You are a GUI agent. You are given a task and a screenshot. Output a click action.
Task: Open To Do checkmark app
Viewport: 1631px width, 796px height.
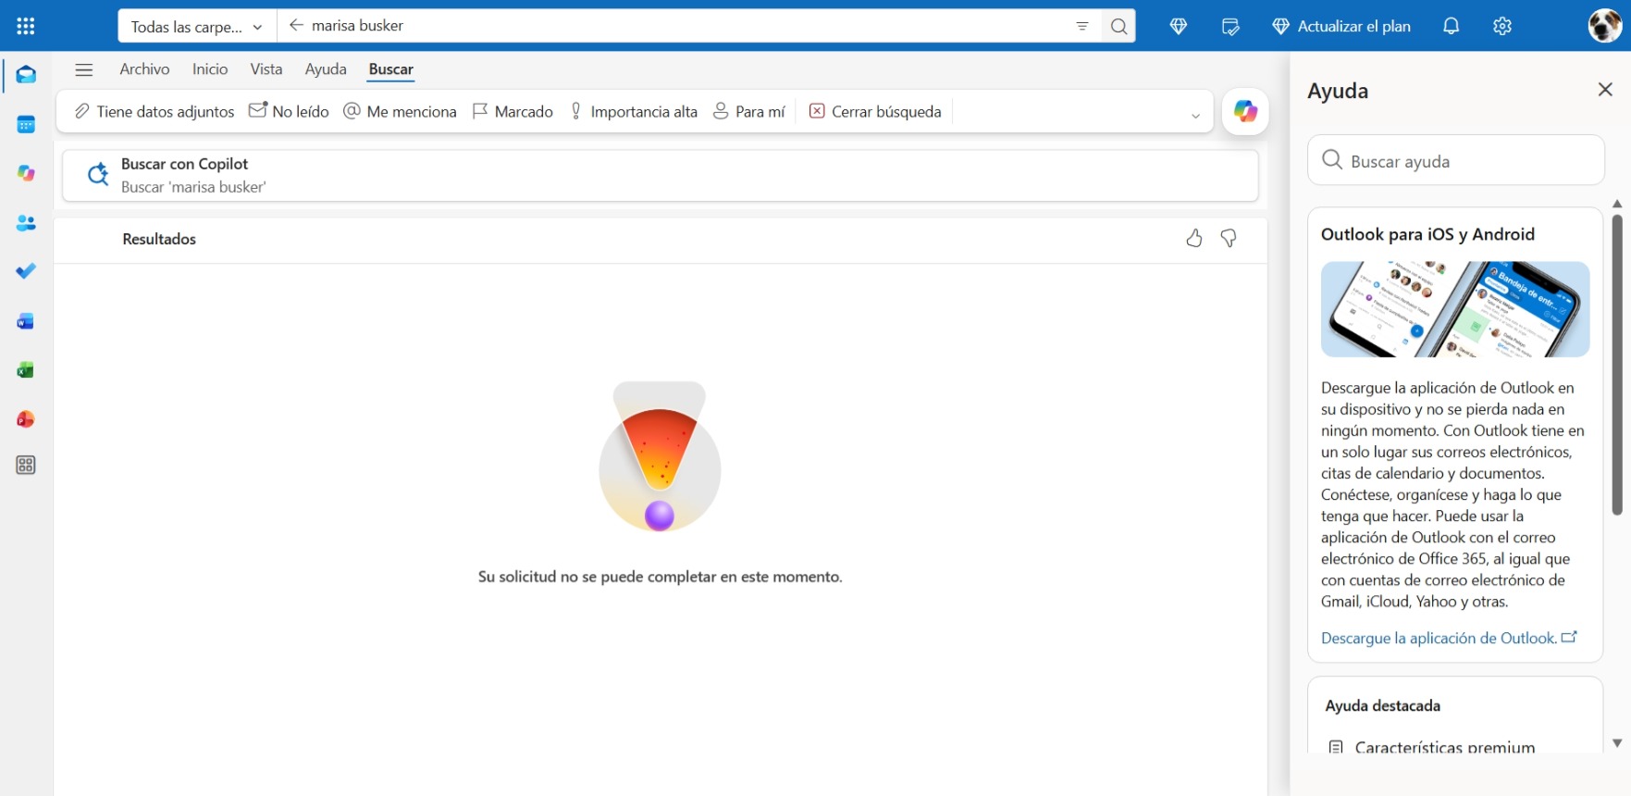(x=26, y=271)
